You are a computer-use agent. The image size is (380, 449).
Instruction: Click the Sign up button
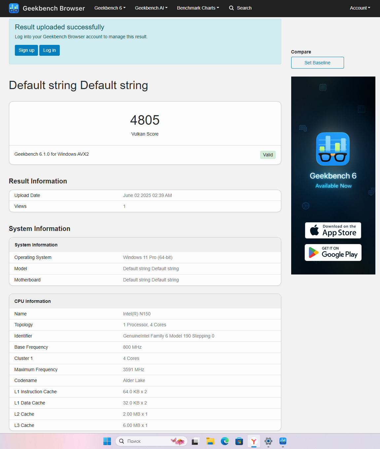click(26, 50)
